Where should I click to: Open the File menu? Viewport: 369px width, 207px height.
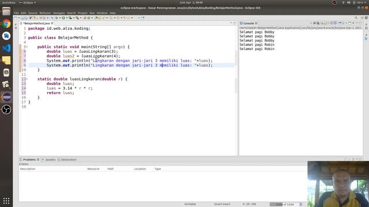point(16,13)
